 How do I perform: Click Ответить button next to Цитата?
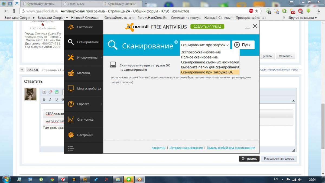(x=285, y=56)
